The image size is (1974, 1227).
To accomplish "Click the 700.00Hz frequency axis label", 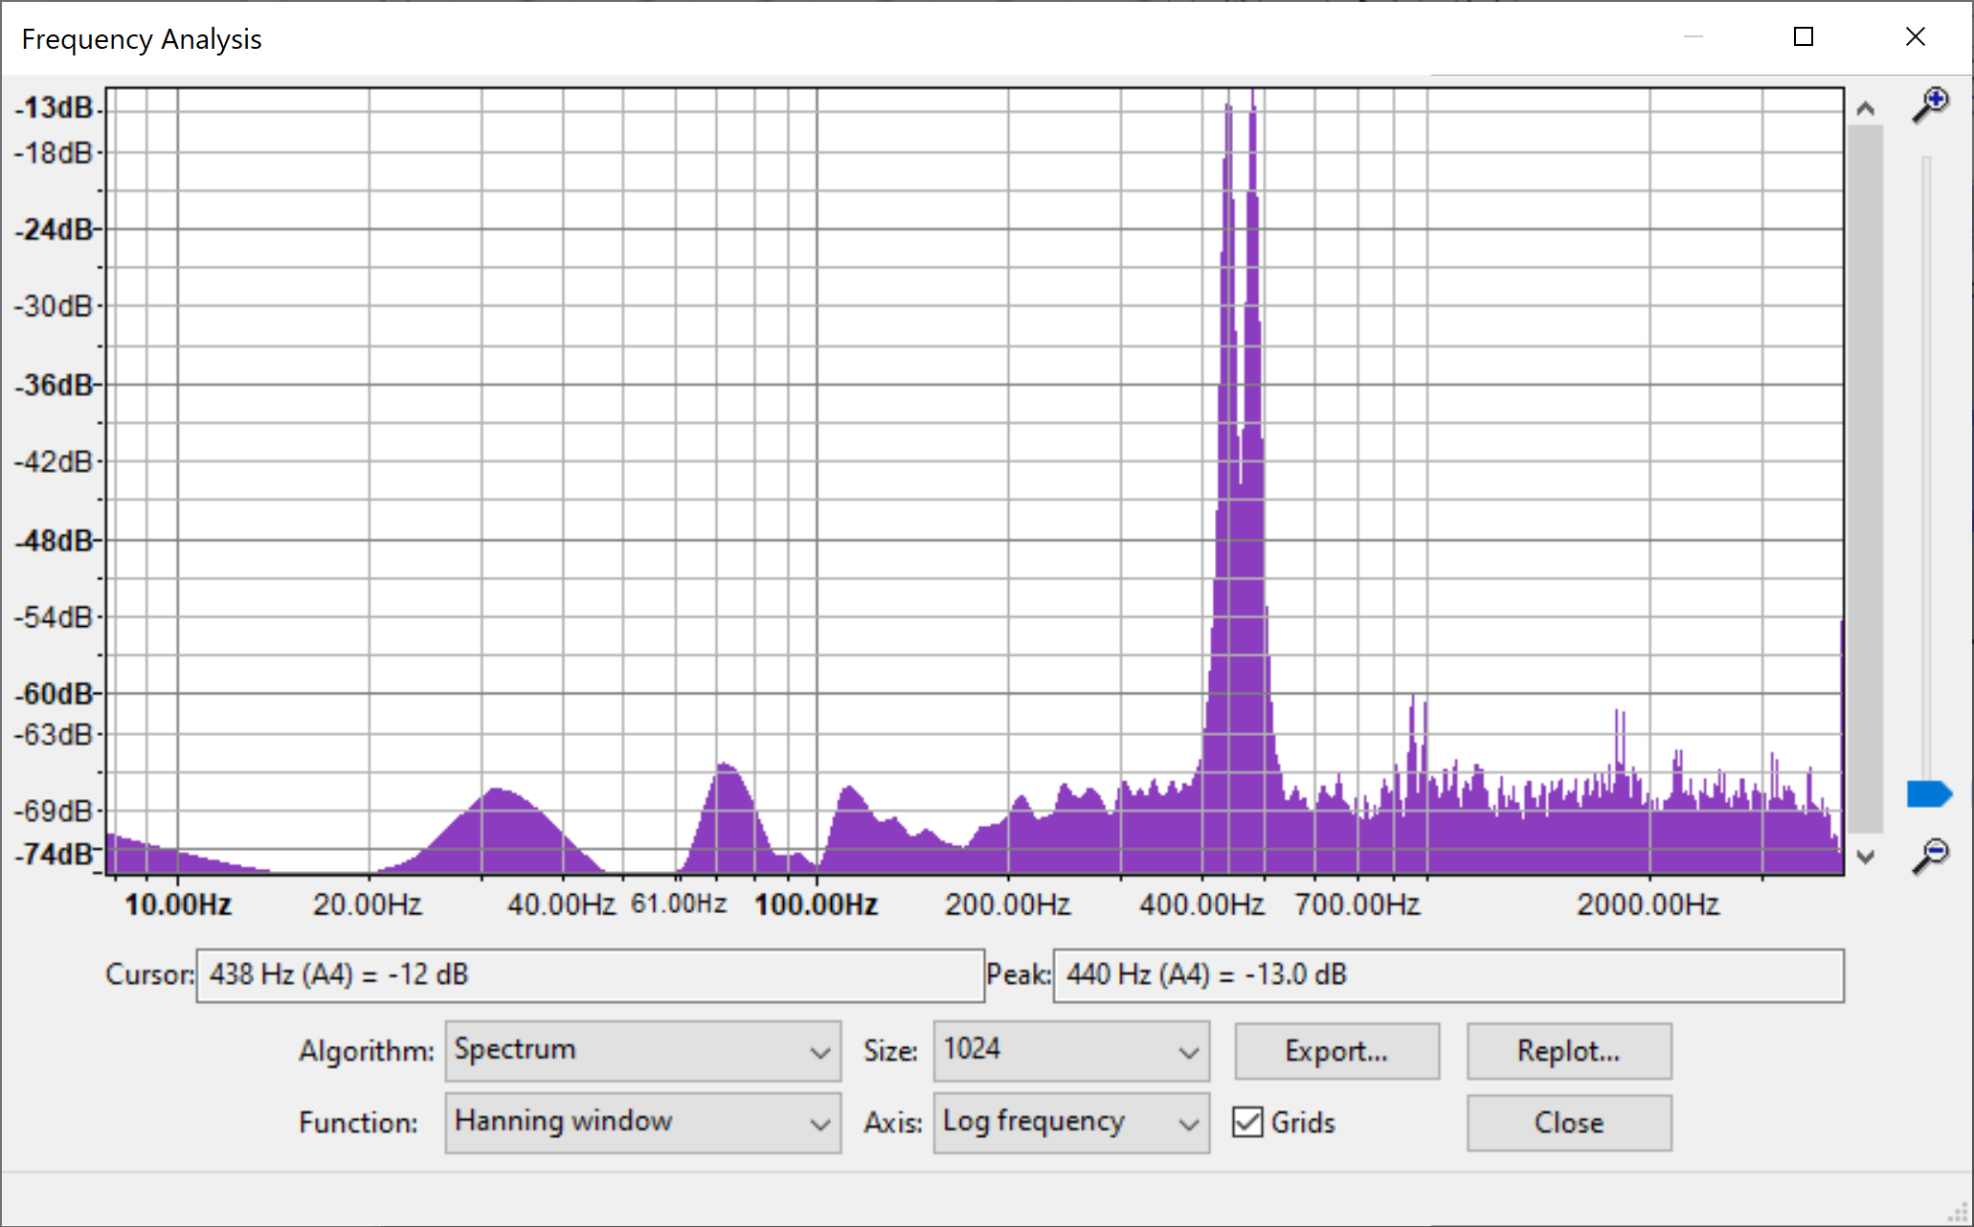I will coord(1357,904).
